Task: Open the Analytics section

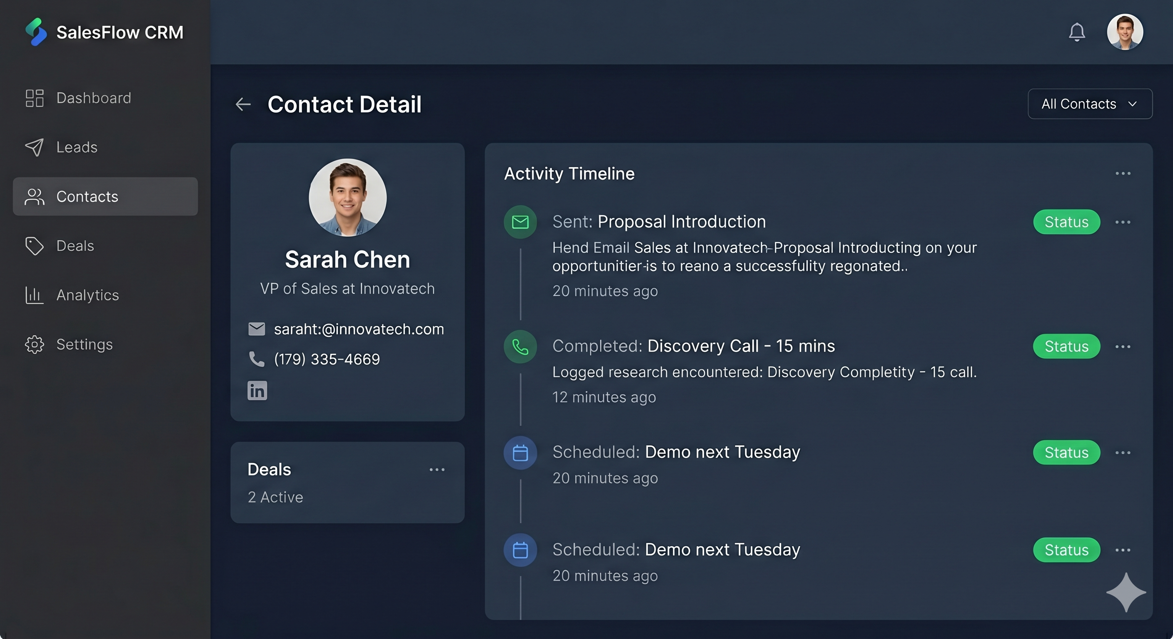Action: (88, 295)
